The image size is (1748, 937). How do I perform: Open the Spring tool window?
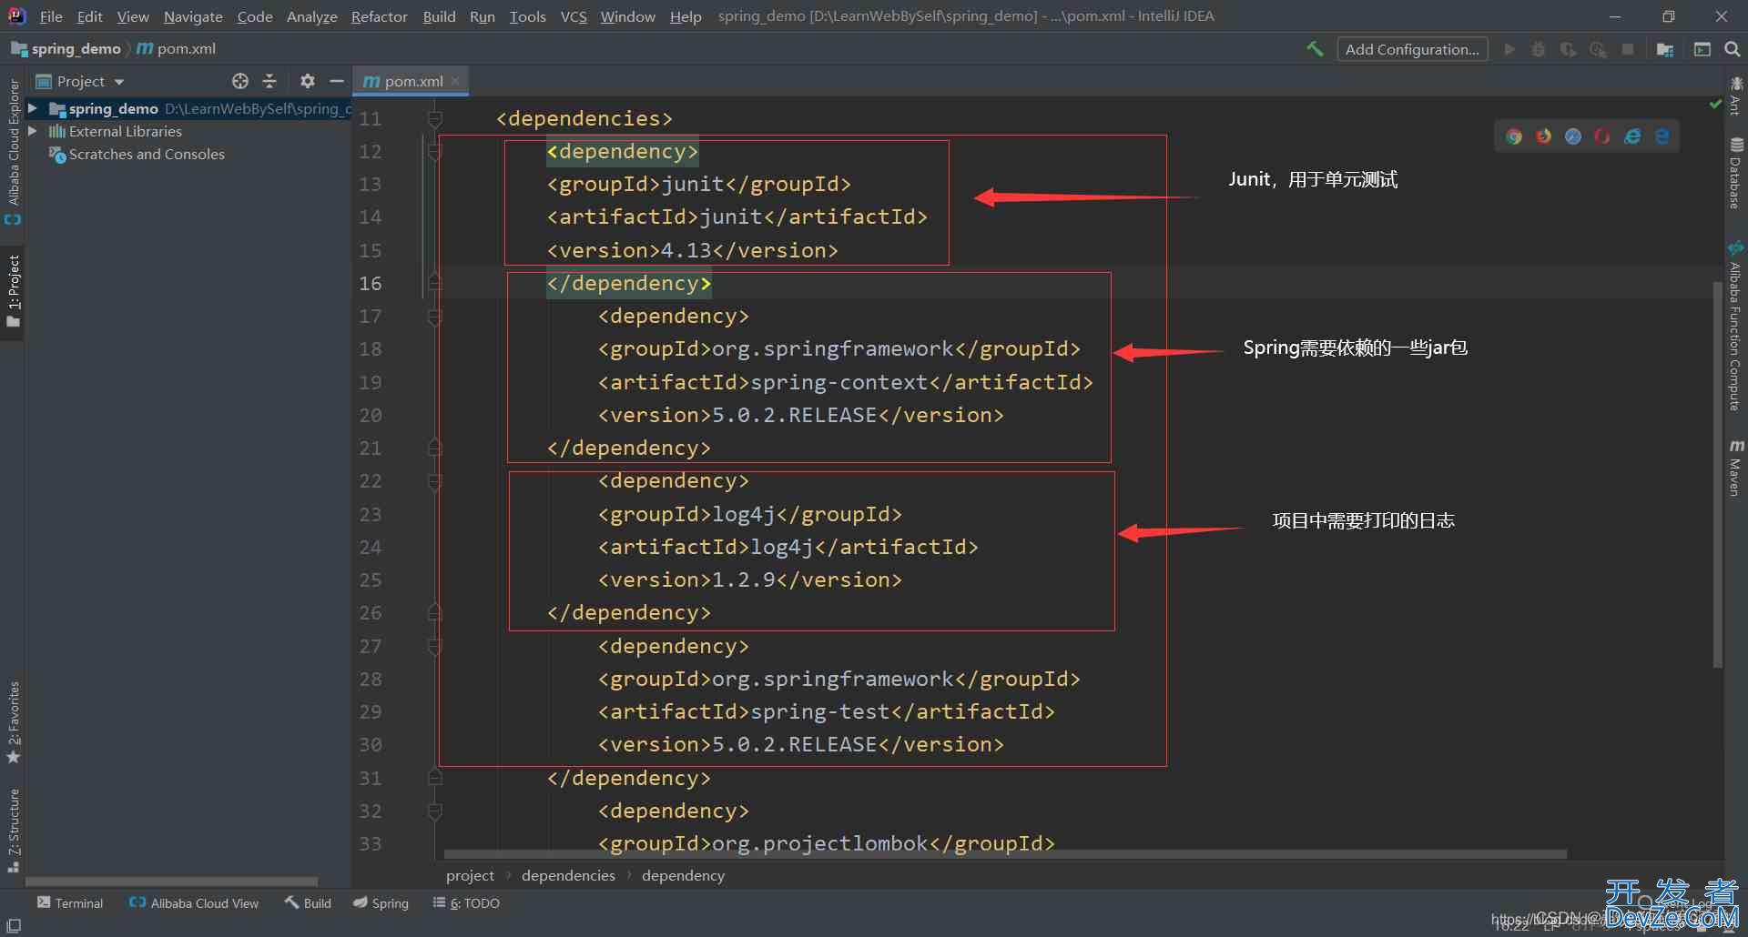coord(381,903)
